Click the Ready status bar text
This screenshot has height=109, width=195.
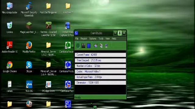(77, 97)
